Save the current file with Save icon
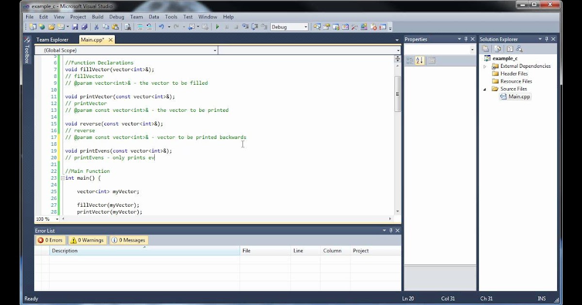Screen dimensions: 582x305 click(x=75, y=27)
